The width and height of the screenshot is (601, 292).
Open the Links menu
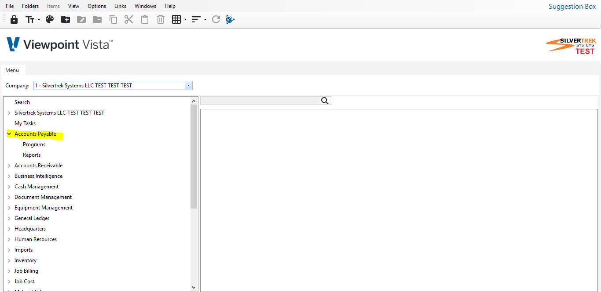pyautogui.click(x=120, y=6)
